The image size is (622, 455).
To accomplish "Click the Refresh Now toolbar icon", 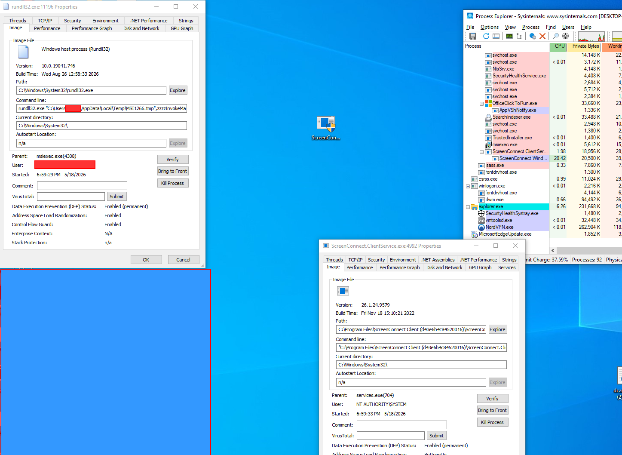I will (486, 36).
